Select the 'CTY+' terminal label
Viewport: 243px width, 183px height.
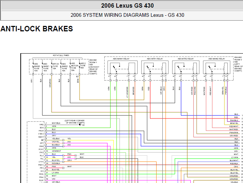coord(41,162)
